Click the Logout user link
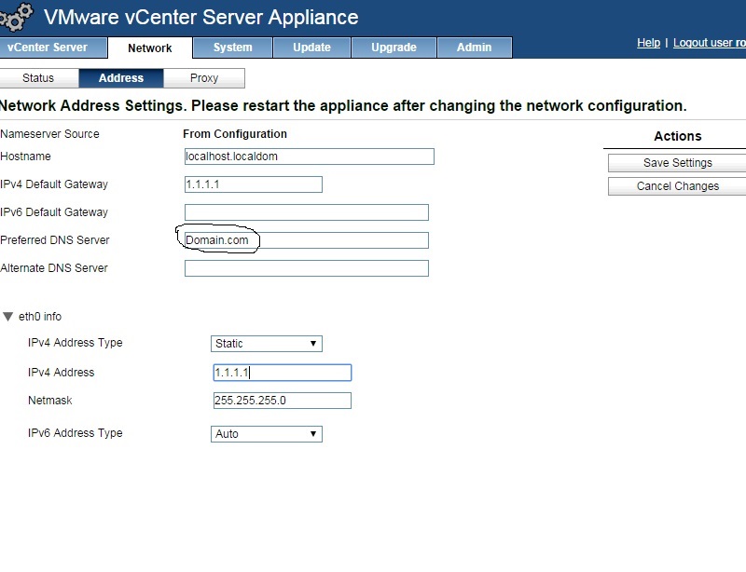746x572 pixels. (x=709, y=43)
